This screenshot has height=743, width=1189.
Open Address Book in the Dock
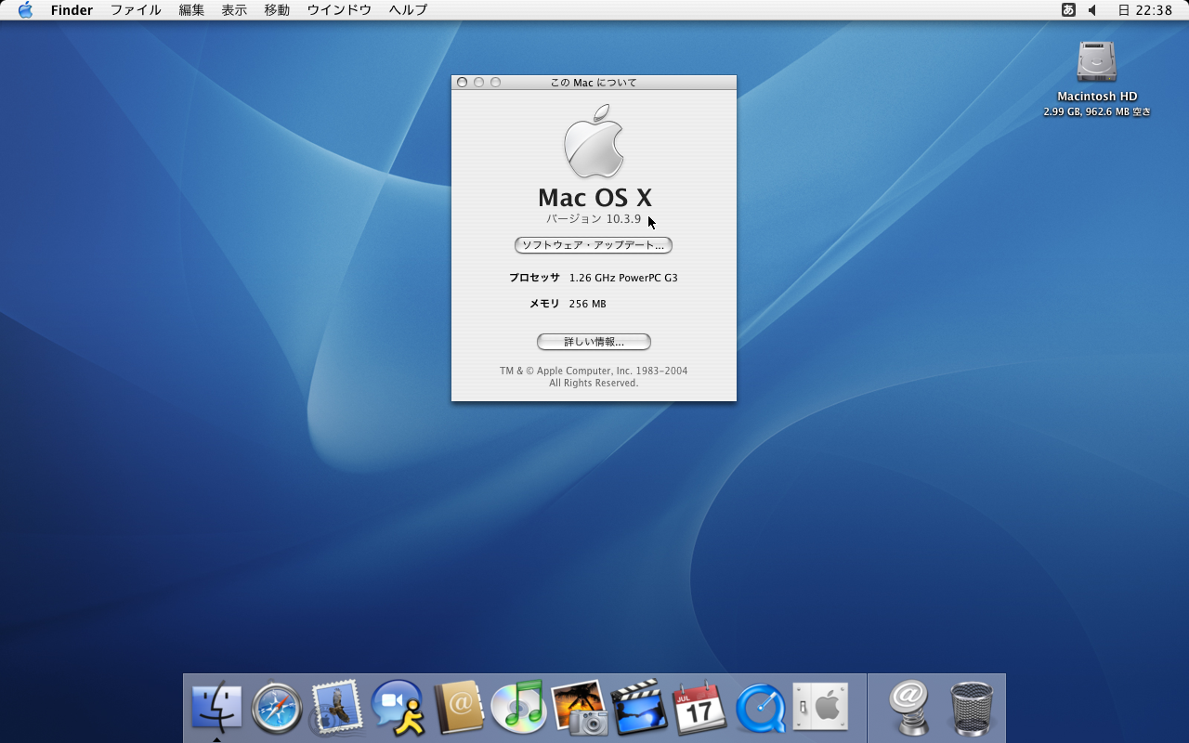[x=459, y=709]
